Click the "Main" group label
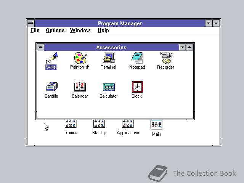This screenshot has width=244, height=183. pyautogui.click(x=157, y=134)
